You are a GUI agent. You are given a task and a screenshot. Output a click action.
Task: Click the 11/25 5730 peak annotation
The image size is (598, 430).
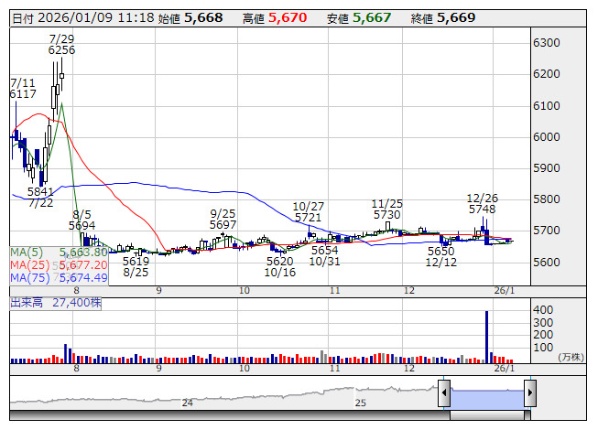(387, 209)
